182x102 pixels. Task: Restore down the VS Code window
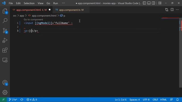pyautogui.click(x=172, y=3)
